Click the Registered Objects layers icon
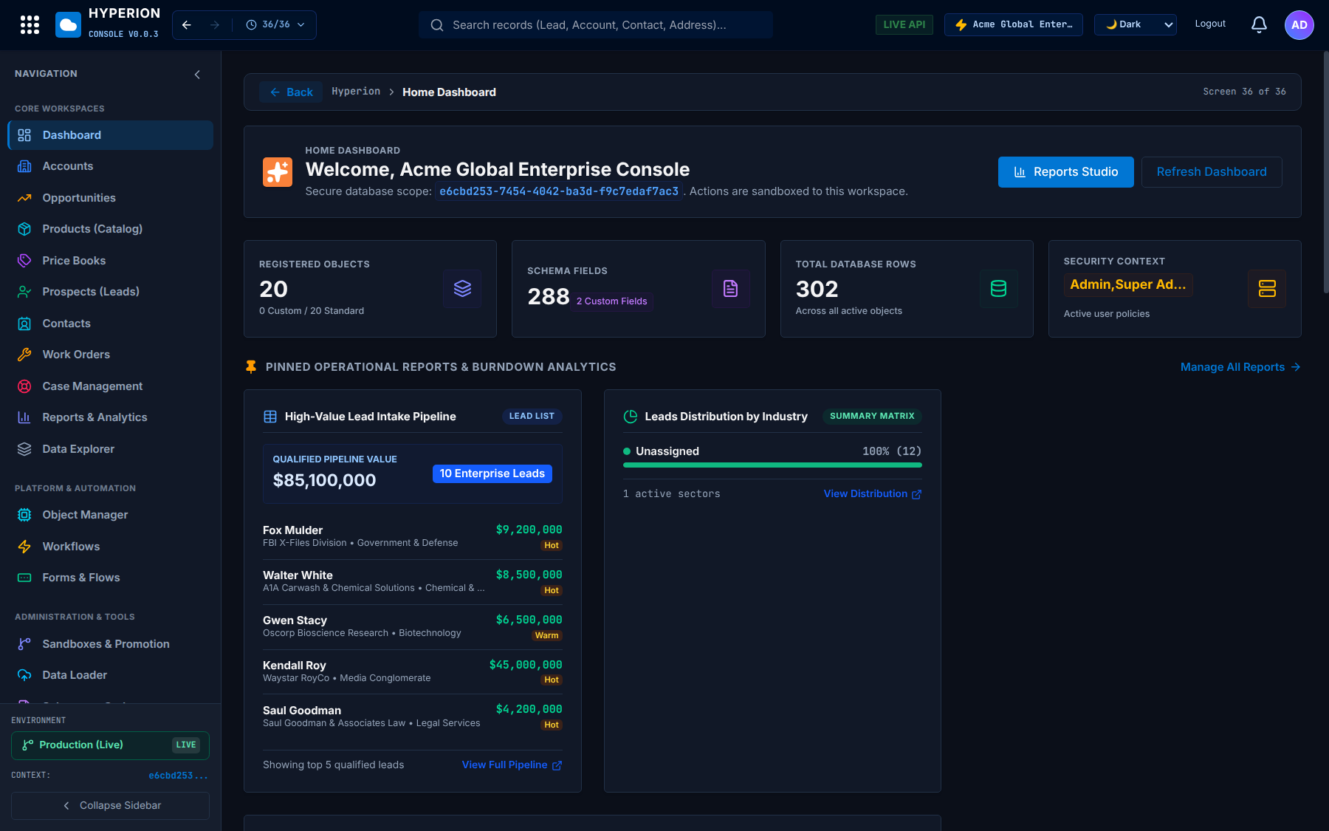This screenshot has width=1329, height=831. 462,289
